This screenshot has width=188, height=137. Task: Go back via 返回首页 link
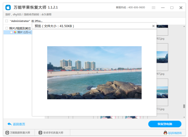tap(19, 124)
